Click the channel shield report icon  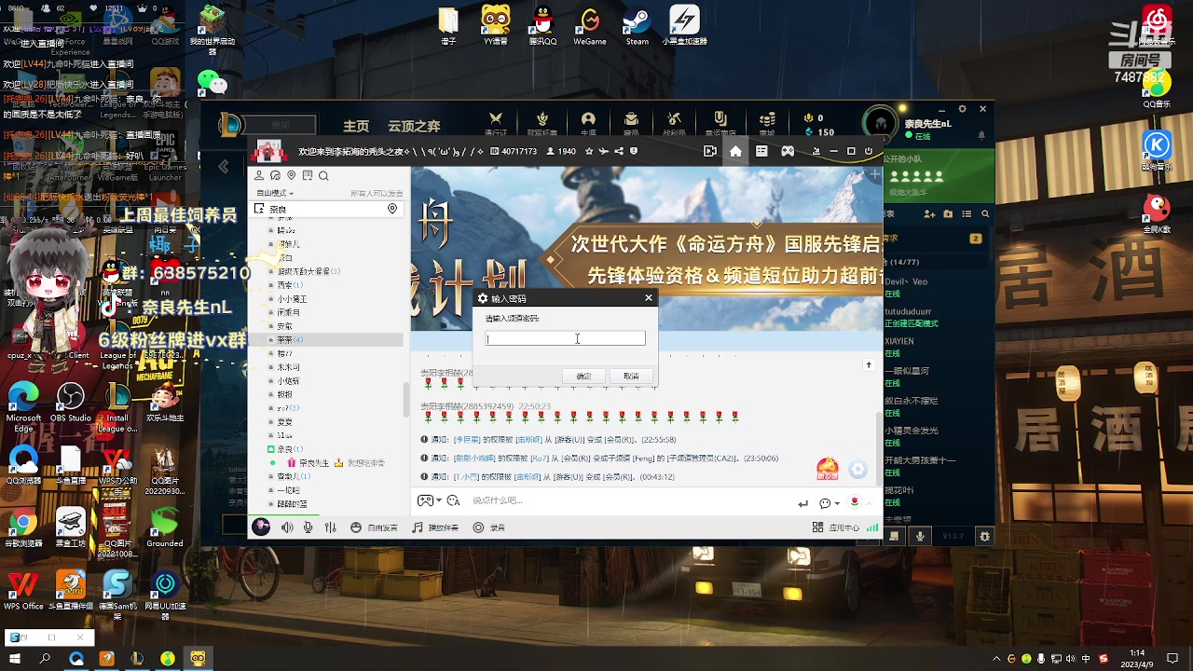point(634,151)
